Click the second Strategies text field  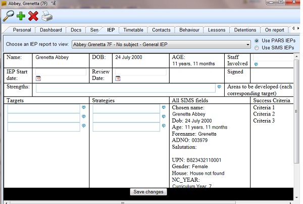pyautogui.click(x=126, y=118)
